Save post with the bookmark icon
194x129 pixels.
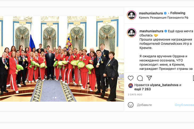pyautogui.click(x=193, y=78)
